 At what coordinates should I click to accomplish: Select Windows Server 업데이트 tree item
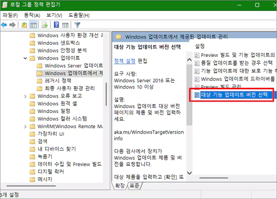pyautogui.click(x=73, y=66)
